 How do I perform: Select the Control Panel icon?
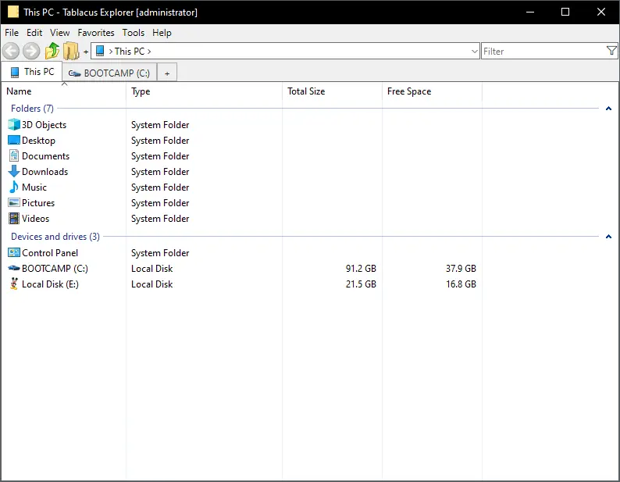point(14,252)
